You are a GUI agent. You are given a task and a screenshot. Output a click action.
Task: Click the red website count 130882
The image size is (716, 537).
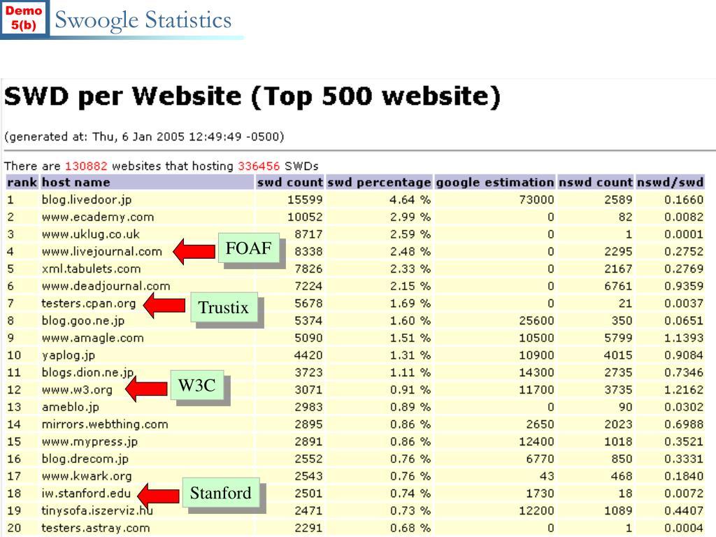[86, 166]
